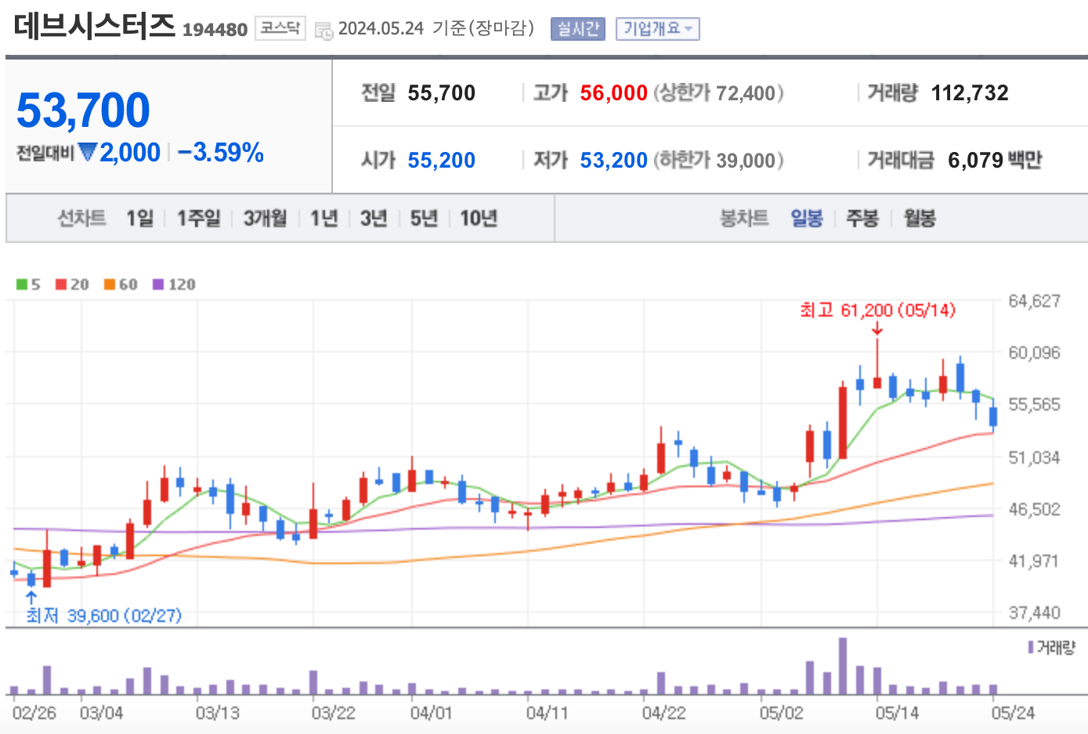The image size is (1088, 734).
Task: Select the 5년 line chart period
Action: (x=424, y=218)
